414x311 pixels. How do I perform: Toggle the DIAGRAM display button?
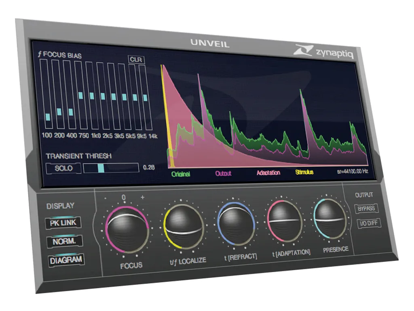click(65, 261)
